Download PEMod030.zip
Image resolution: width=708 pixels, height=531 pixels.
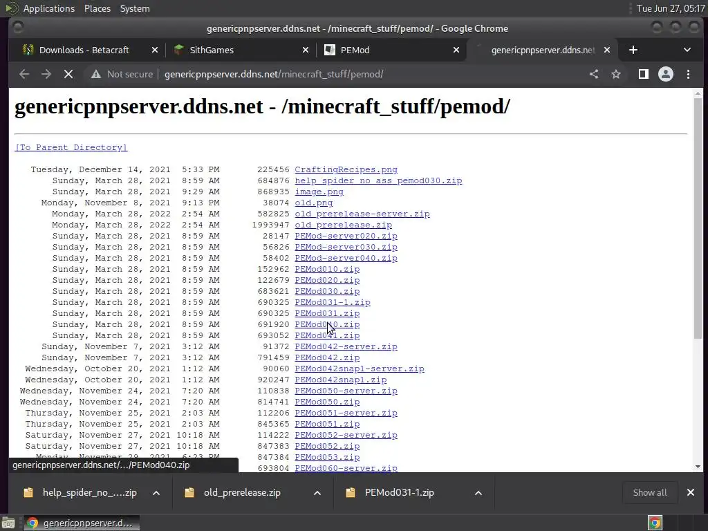[x=327, y=291]
